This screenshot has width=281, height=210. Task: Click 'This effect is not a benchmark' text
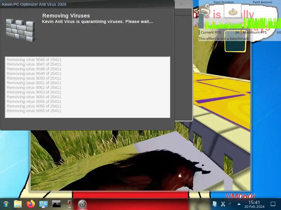224,39
